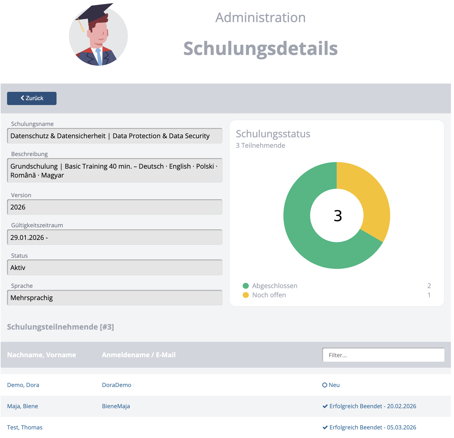This screenshot has height=438, width=454.
Task: Click checkmark icon for 20.02.2026 completion
Action: [325, 406]
